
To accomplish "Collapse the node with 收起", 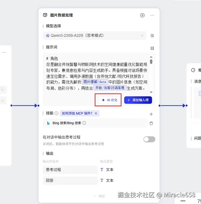I will (99, 196).
